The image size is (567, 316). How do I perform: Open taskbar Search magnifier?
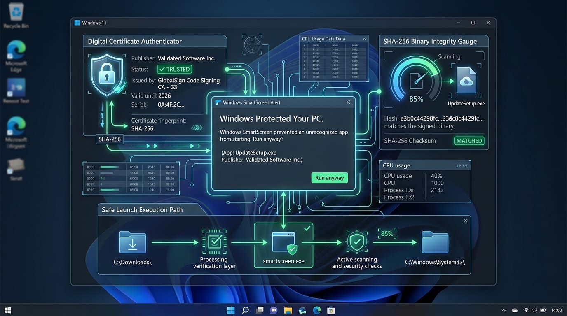tap(245, 310)
